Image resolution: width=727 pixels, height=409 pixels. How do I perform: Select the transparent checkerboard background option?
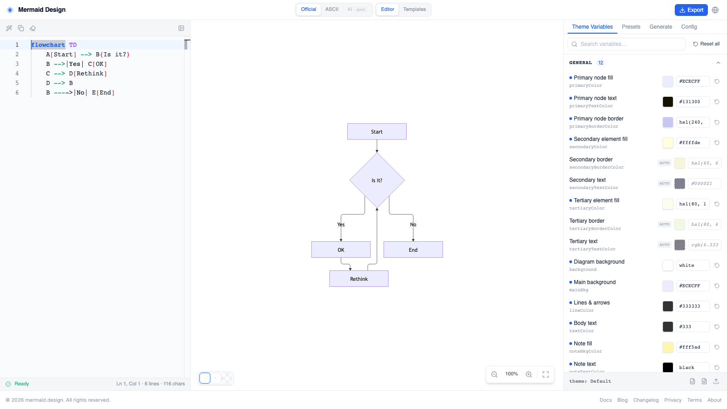227,378
